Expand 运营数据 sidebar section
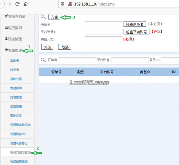Screen dimensions: 179x165 pos(13,28)
